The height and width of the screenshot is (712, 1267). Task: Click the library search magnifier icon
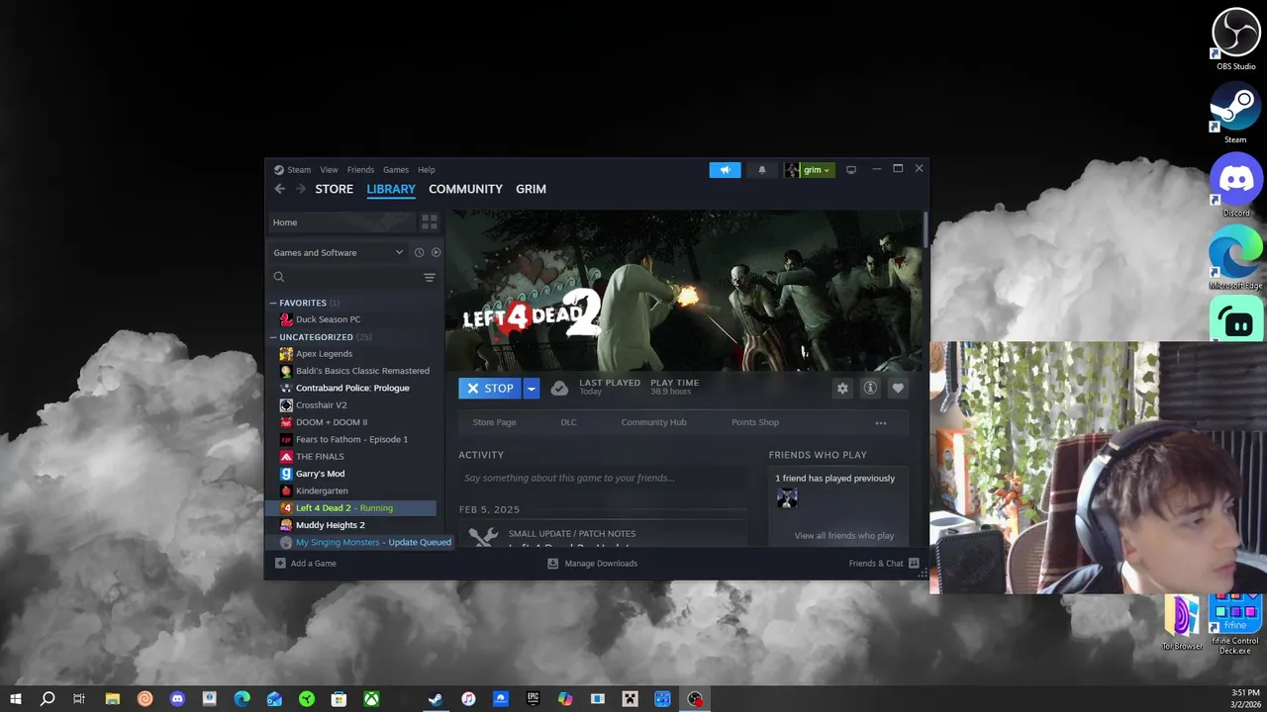click(x=279, y=278)
